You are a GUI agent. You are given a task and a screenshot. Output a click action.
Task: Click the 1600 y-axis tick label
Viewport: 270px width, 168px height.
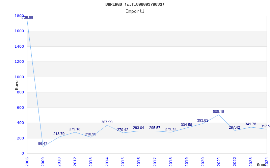click(x=19, y=31)
